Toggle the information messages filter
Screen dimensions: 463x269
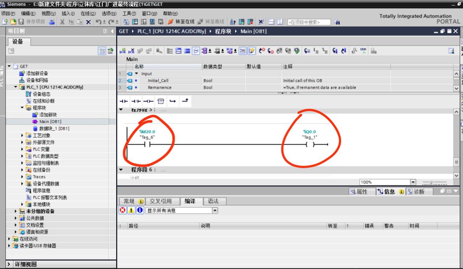(140, 210)
